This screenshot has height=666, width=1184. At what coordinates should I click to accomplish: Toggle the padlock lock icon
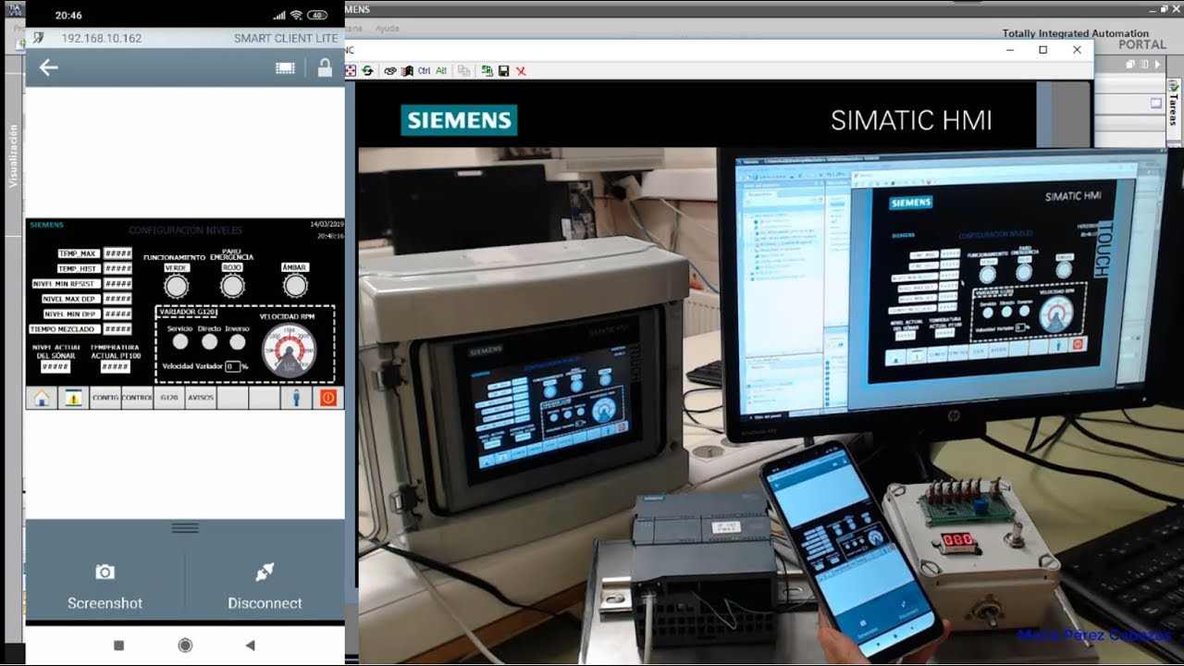click(325, 68)
